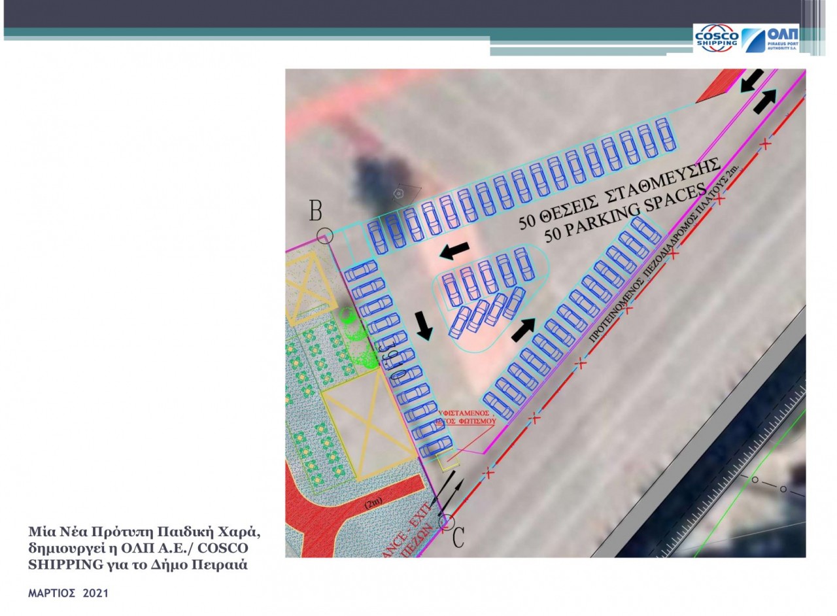
Task: Select the small circle marker at point B
Action: (x=325, y=235)
